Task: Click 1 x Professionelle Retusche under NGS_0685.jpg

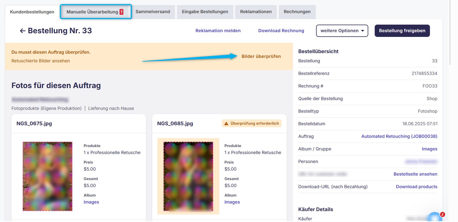Action: (x=253, y=153)
